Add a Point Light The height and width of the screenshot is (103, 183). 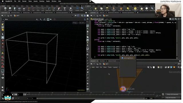(x=96, y=9)
